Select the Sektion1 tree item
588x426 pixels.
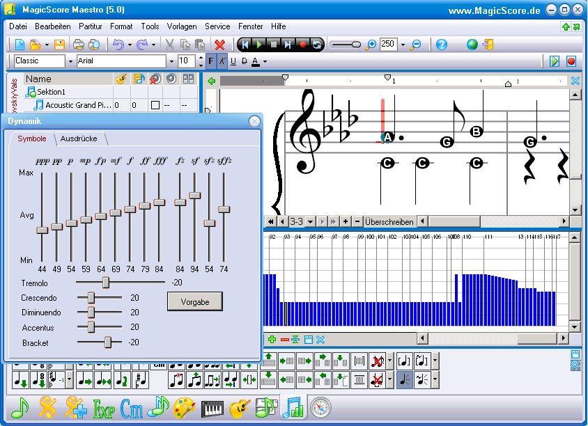point(51,92)
